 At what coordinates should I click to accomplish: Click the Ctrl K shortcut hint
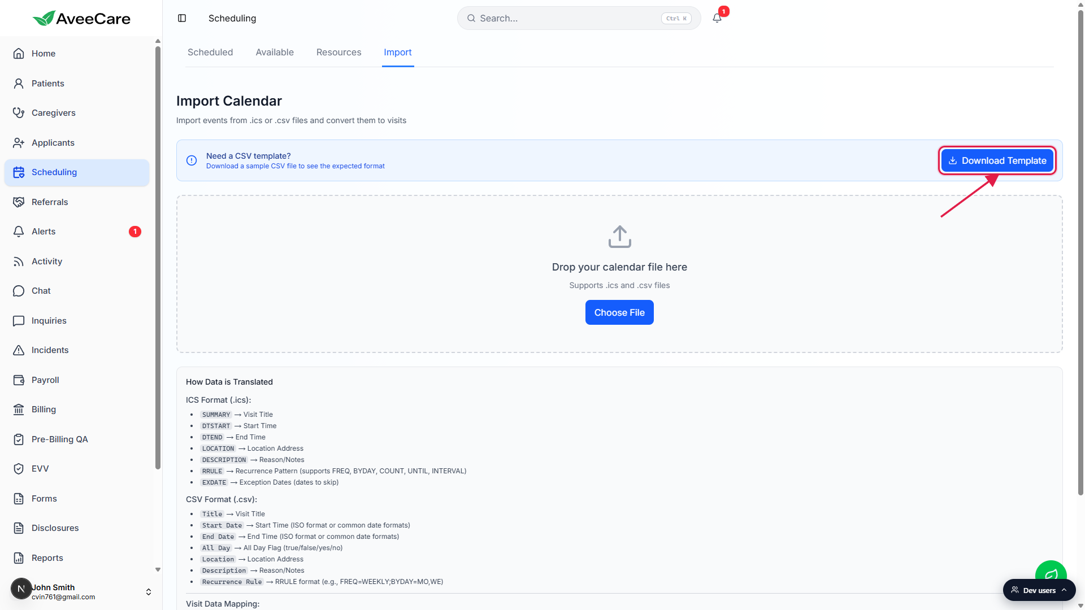676,18
